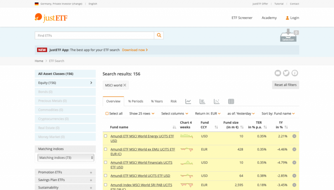Check Amundi MSCI World Energy ETF row
334x190 pixels.
(106, 136)
